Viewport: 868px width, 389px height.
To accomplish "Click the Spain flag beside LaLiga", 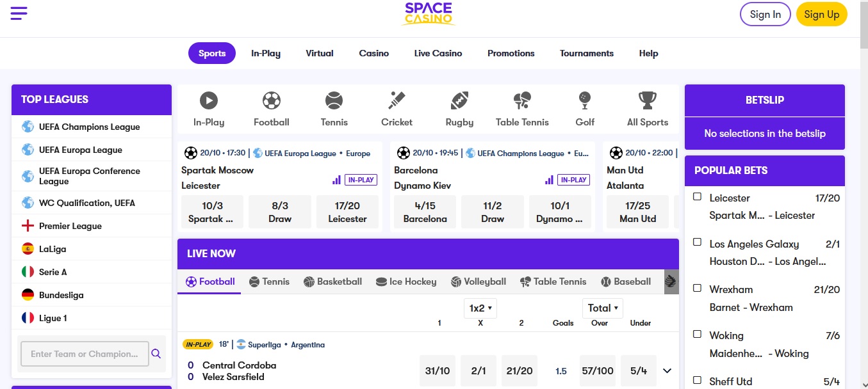I will 28,249.
